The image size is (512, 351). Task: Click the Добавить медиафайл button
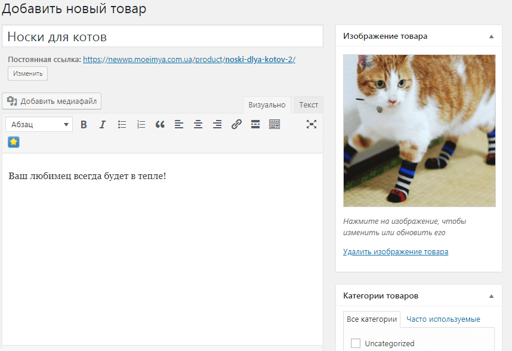pyautogui.click(x=51, y=101)
